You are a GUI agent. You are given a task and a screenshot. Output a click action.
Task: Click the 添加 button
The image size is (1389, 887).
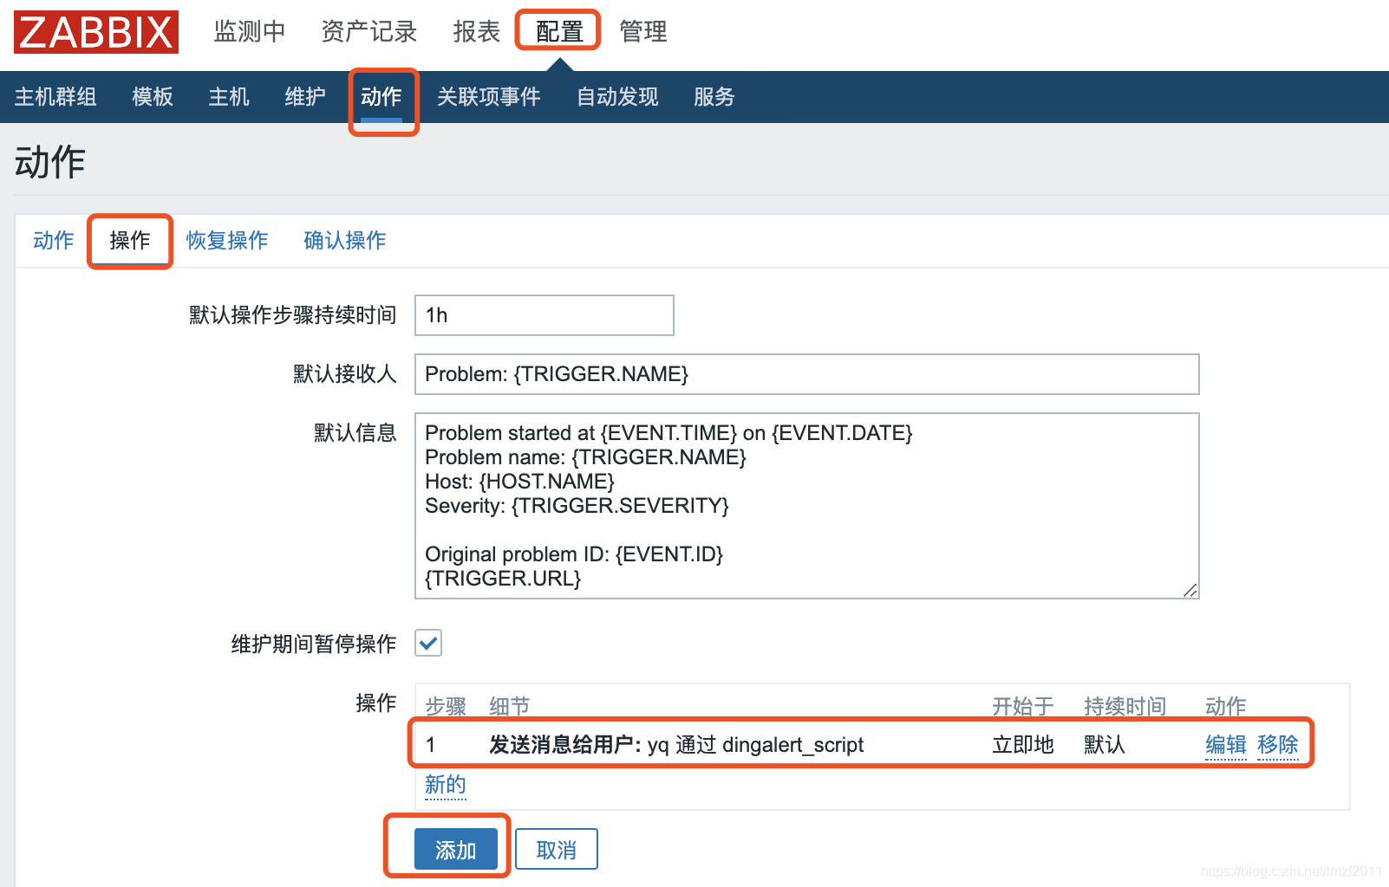point(456,849)
